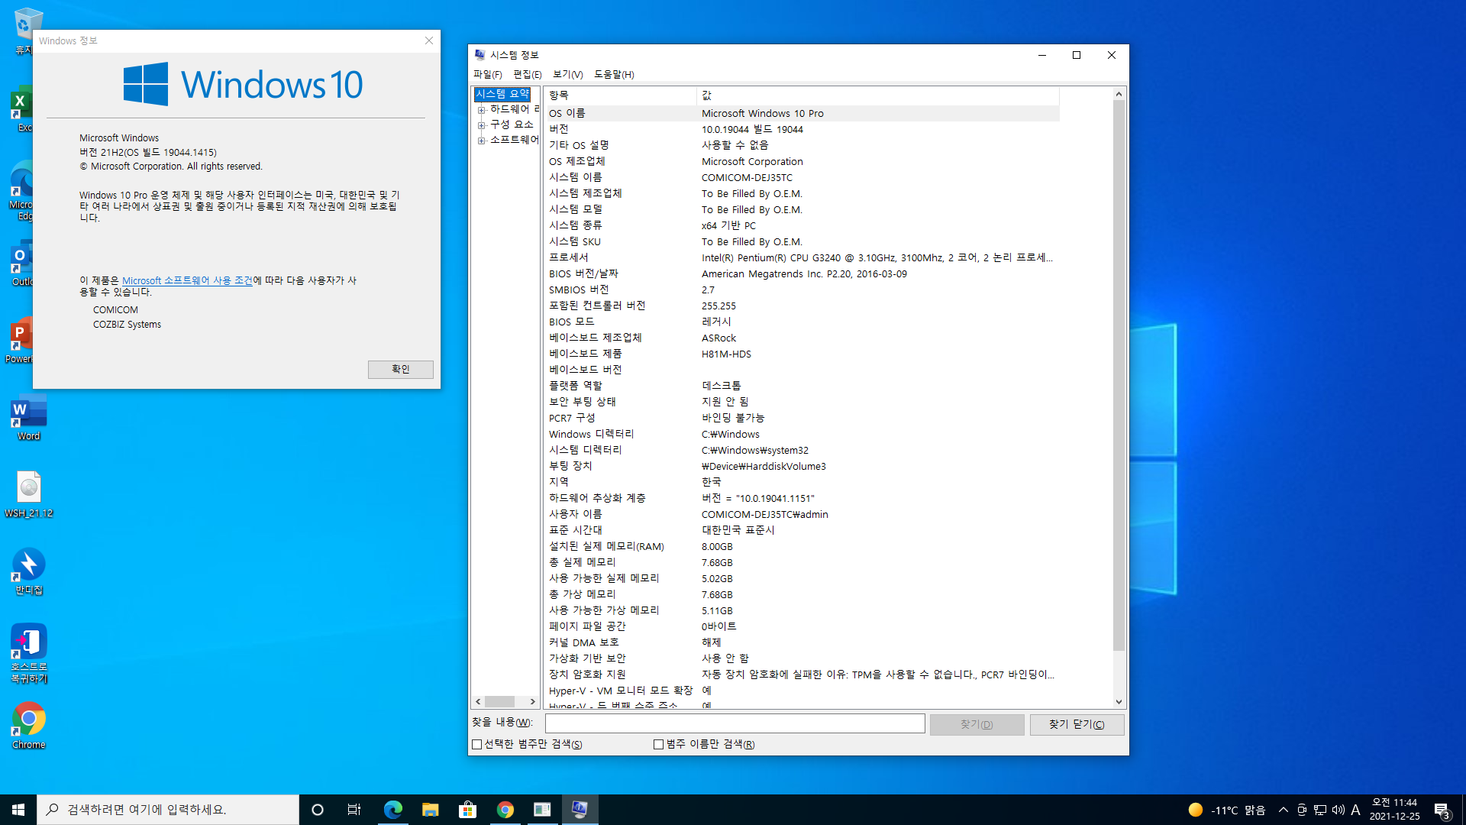1466x825 pixels.
Task: Select the 보안 부팅 상태 row
Action: (x=802, y=402)
